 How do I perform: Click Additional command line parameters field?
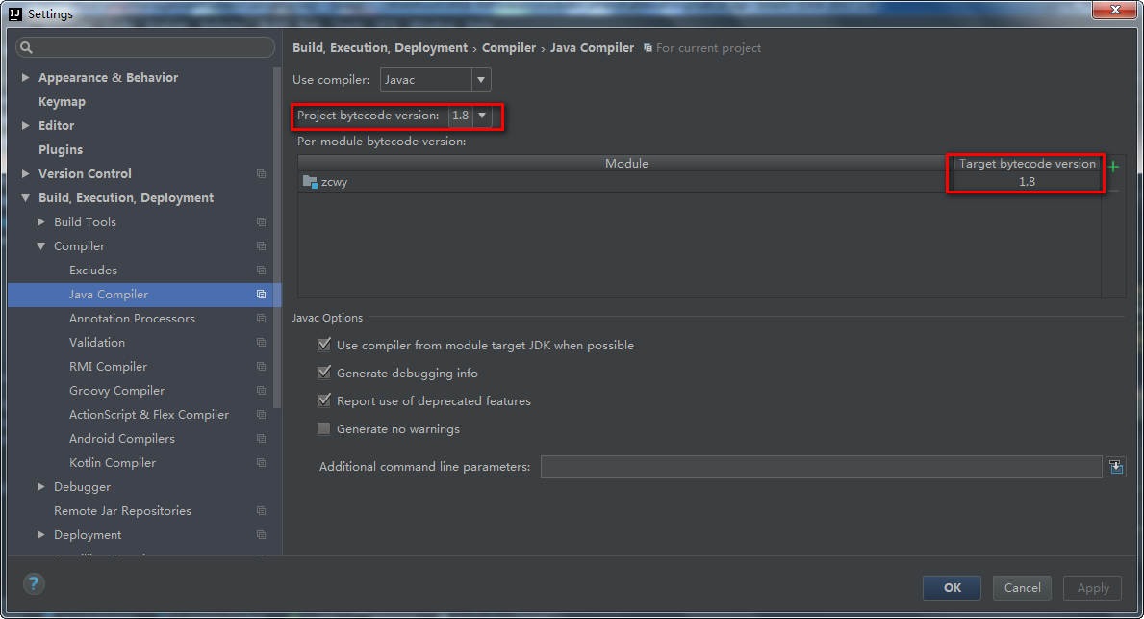coord(821,467)
